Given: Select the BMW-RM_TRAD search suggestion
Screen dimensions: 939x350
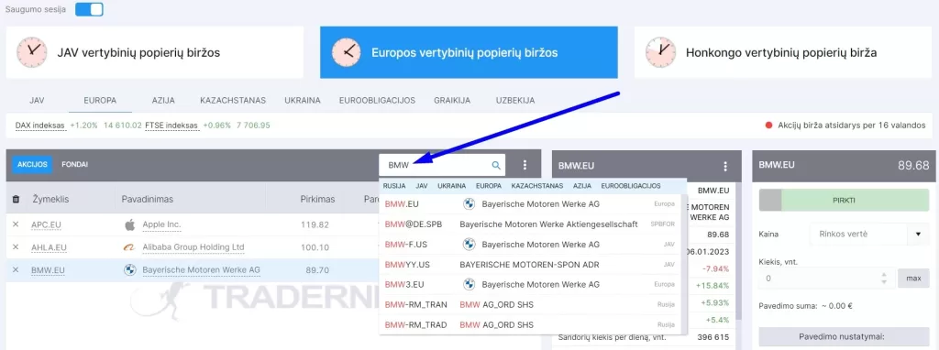Looking at the screenshot, I should point(530,325).
